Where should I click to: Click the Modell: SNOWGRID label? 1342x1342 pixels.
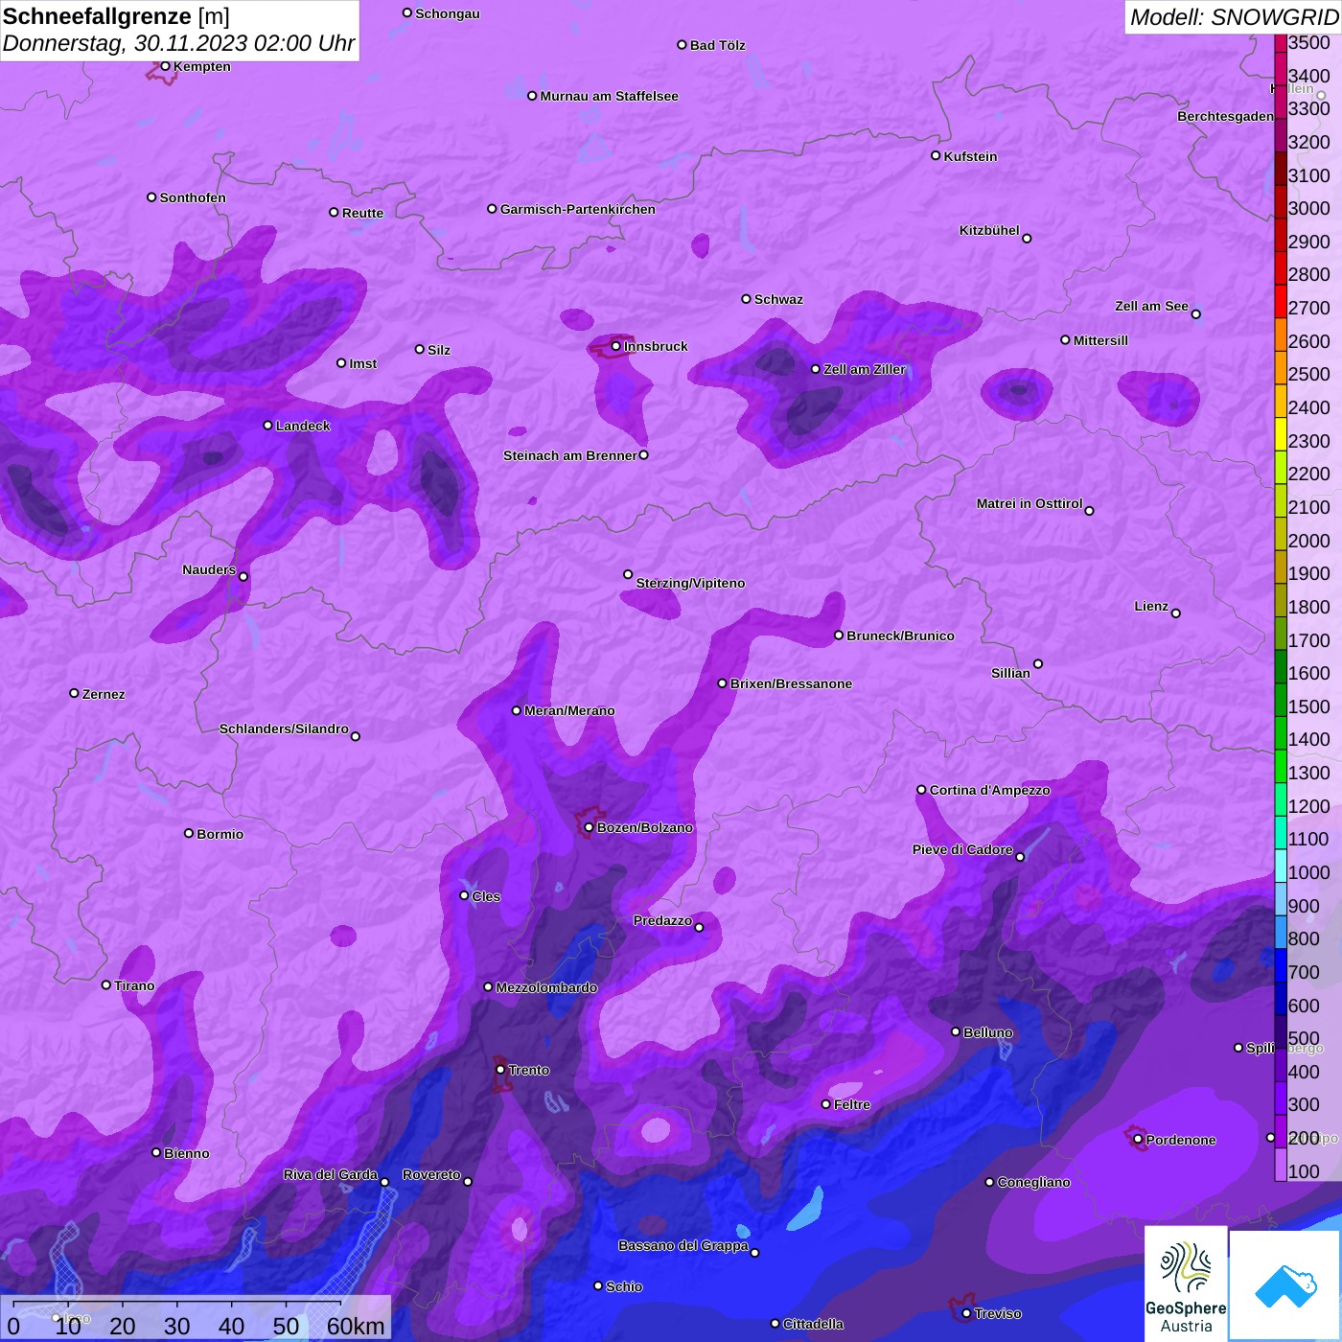[x=1235, y=17]
